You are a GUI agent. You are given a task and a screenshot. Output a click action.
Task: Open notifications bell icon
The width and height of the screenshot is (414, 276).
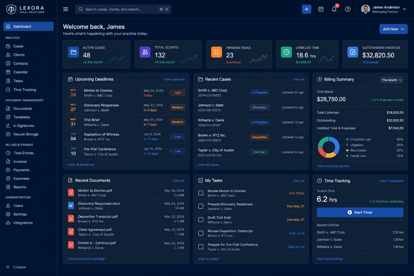click(334, 9)
